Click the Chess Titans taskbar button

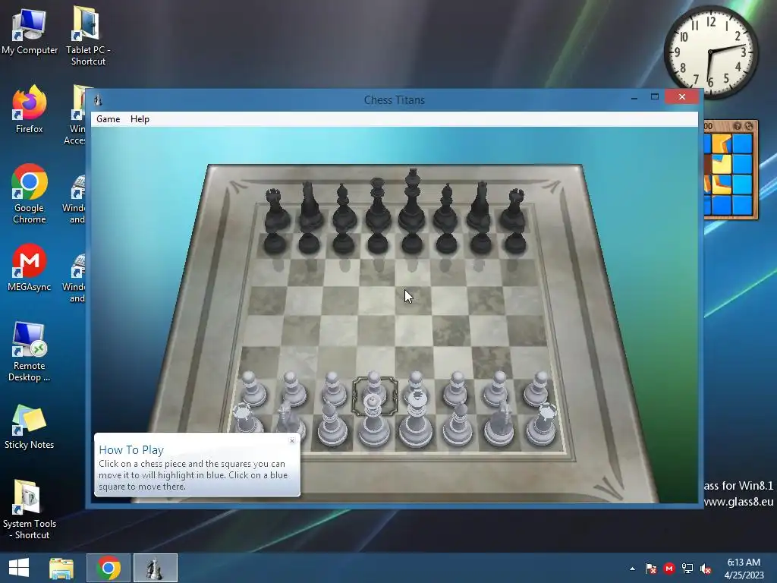[155, 568]
